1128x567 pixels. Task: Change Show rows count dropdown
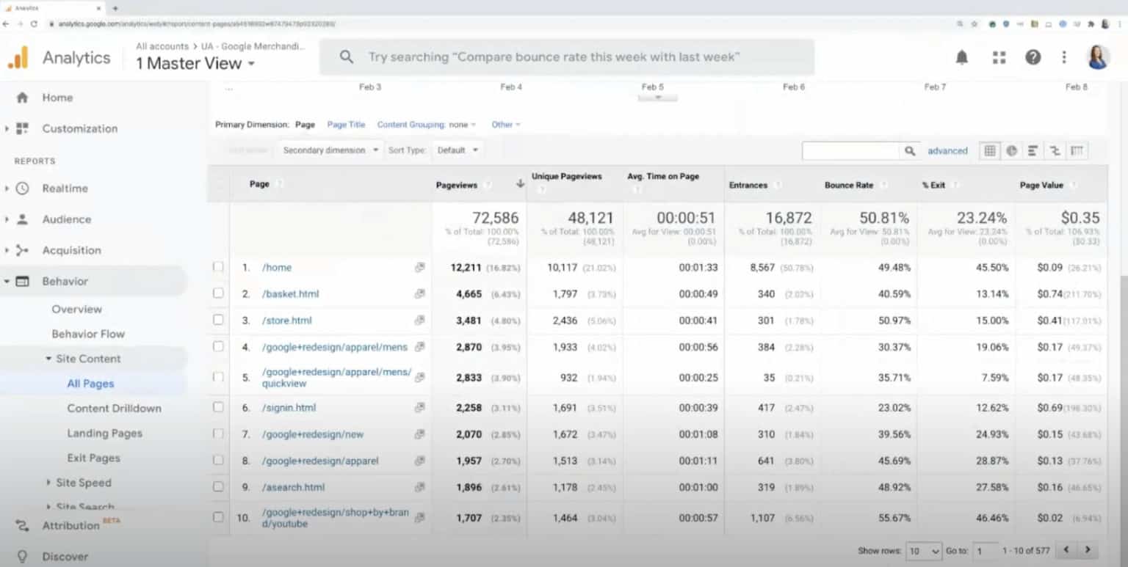[x=924, y=550]
